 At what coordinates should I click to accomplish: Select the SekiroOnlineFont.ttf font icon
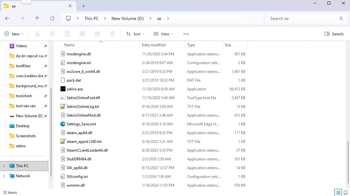(63, 98)
